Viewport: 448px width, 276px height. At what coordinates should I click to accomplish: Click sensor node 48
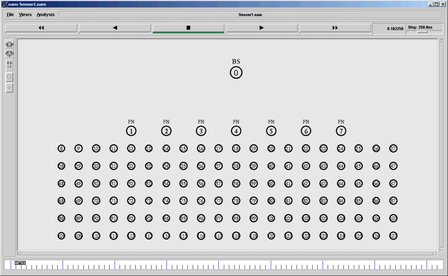pyautogui.click(x=61, y=183)
